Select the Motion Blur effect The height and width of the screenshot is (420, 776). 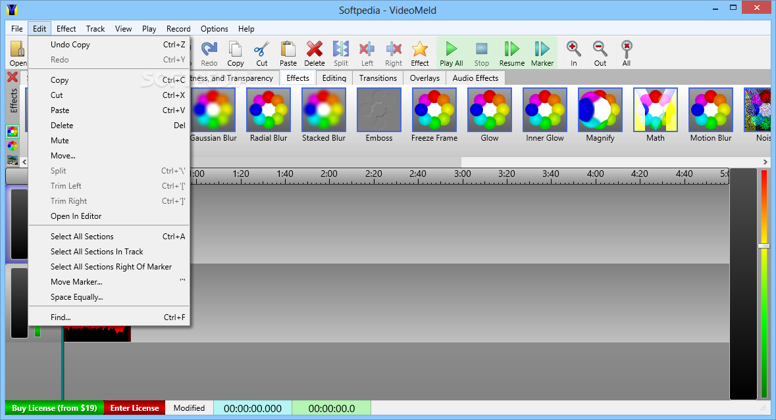pyautogui.click(x=711, y=116)
